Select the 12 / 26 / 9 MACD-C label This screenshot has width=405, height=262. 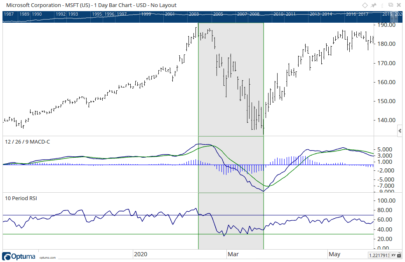pos(27,142)
